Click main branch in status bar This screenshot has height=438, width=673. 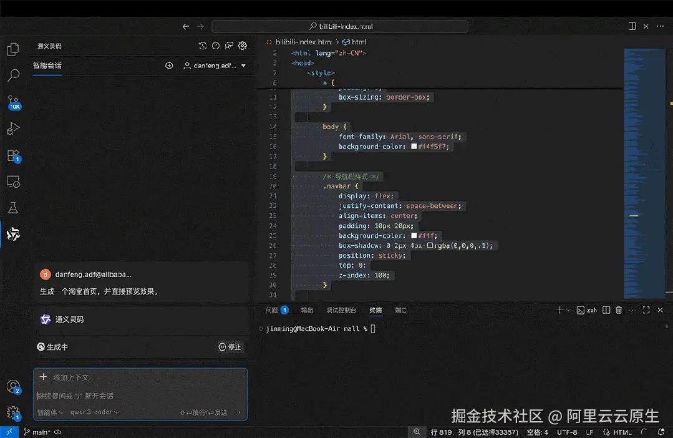37,432
